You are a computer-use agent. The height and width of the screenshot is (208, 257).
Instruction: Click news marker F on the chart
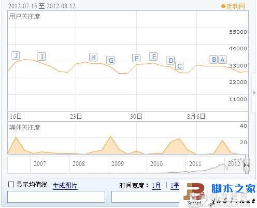(x=136, y=58)
